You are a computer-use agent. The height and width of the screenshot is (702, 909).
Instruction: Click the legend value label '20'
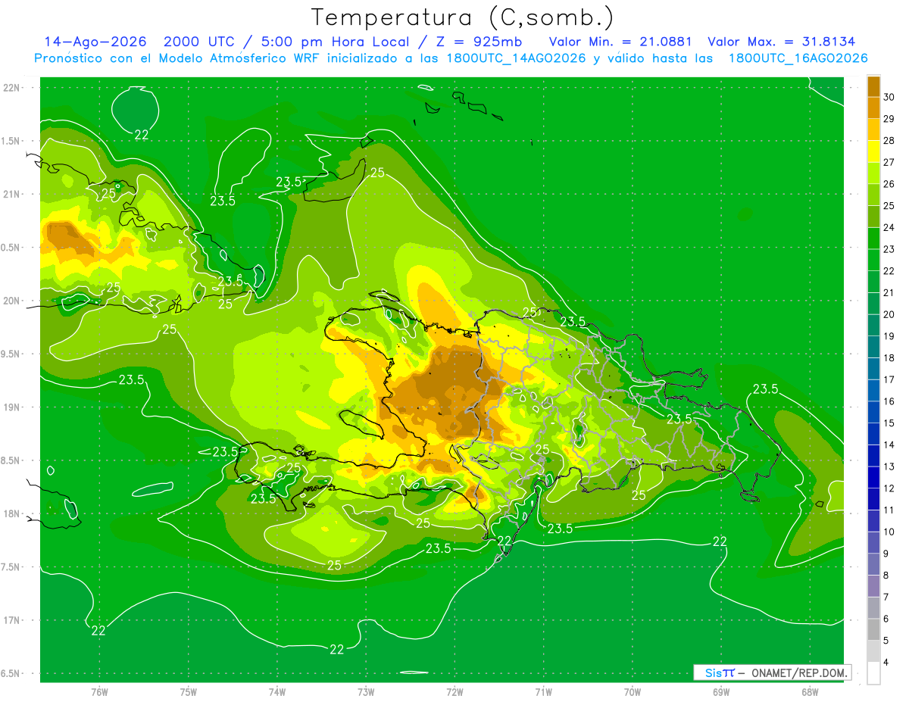click(889, 314)
